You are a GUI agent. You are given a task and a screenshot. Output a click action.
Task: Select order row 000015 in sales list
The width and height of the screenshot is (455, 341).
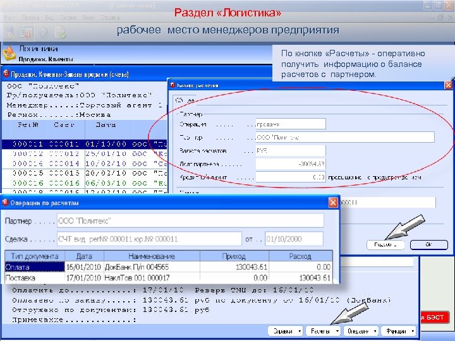coord(85,173)
